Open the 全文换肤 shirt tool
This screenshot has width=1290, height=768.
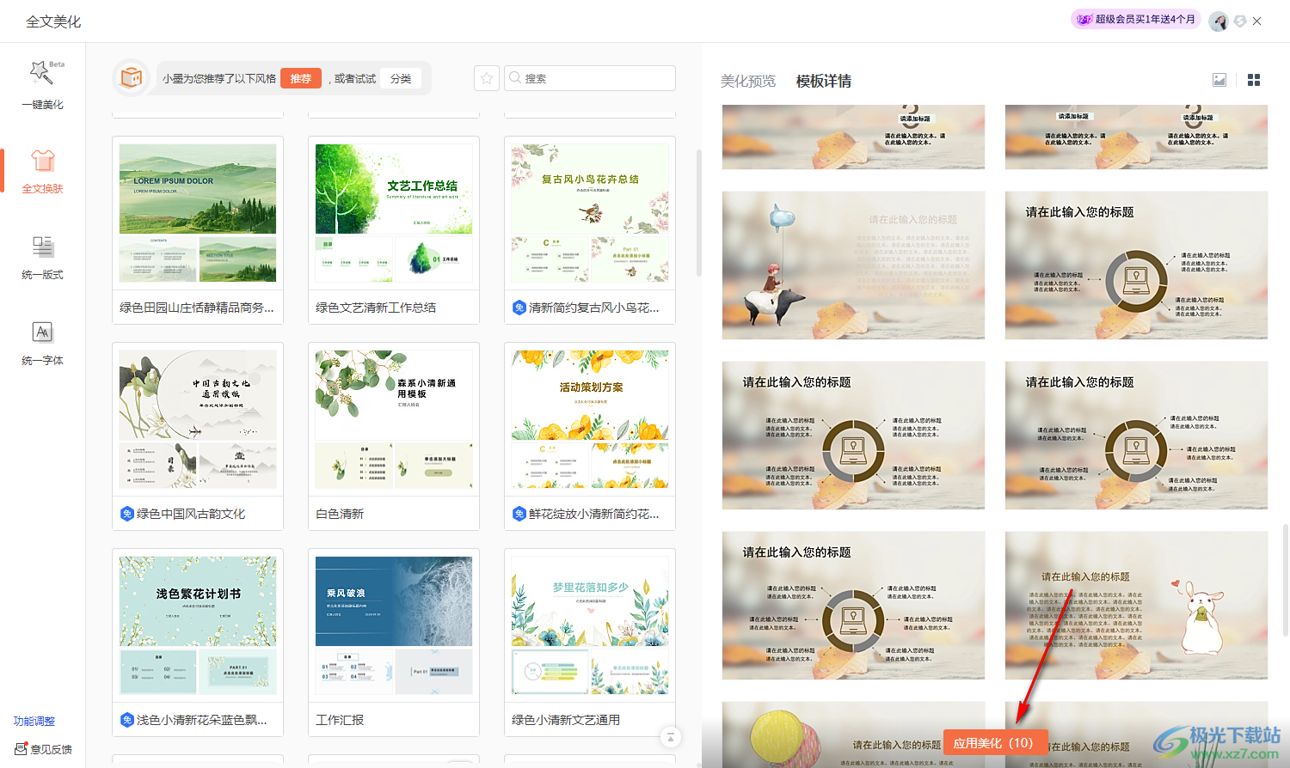(42, 171)
